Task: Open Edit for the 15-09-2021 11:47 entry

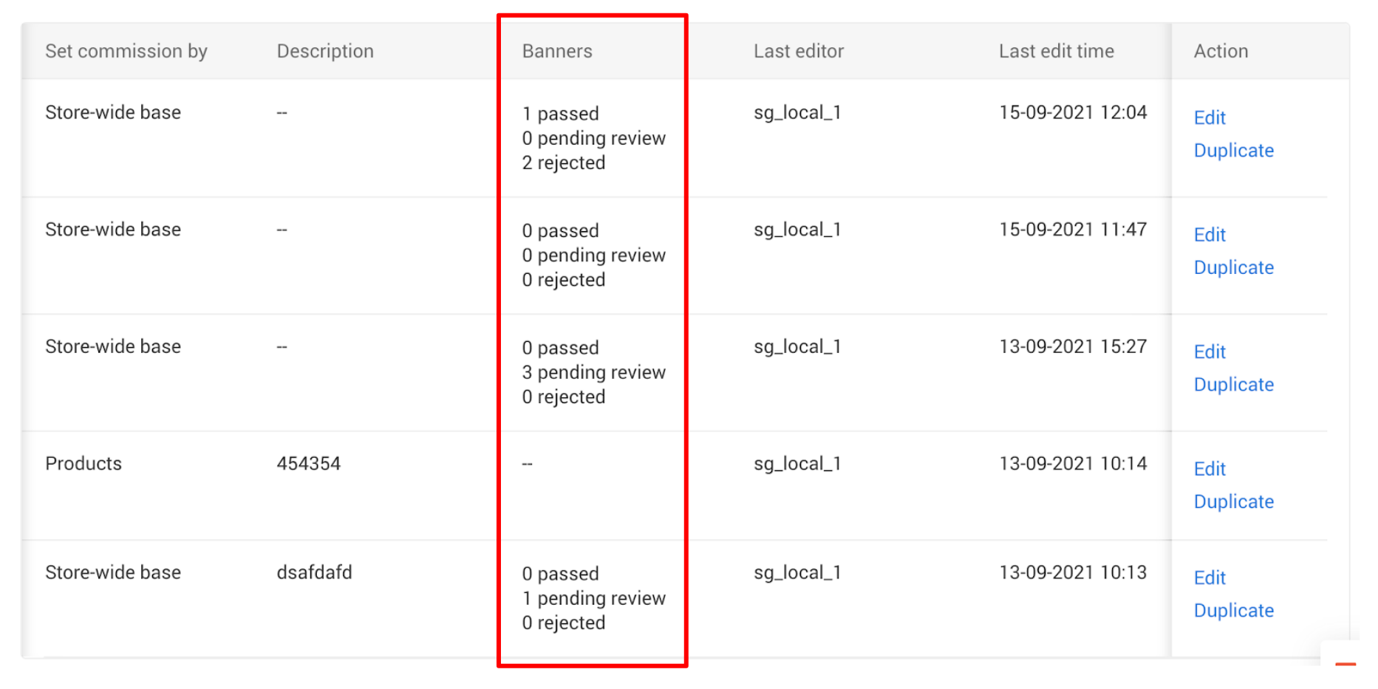Action: click(x=1210, y=235)
